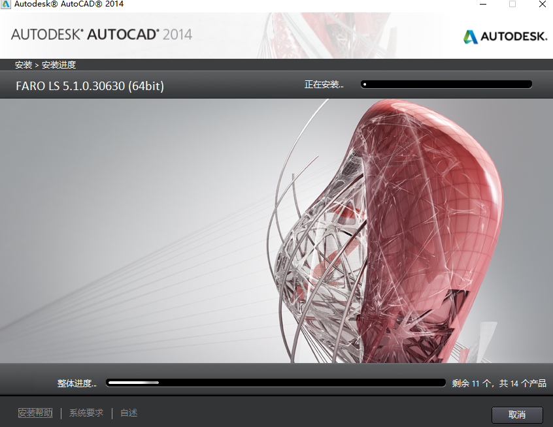
Task: Click the 正在安装 current install progress bar
Action: click(x=446, y=84)
